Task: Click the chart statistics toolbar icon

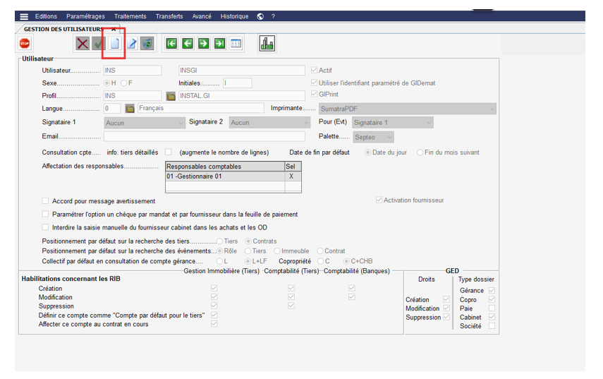Action: pyautogui.click(x=267, y=44)
